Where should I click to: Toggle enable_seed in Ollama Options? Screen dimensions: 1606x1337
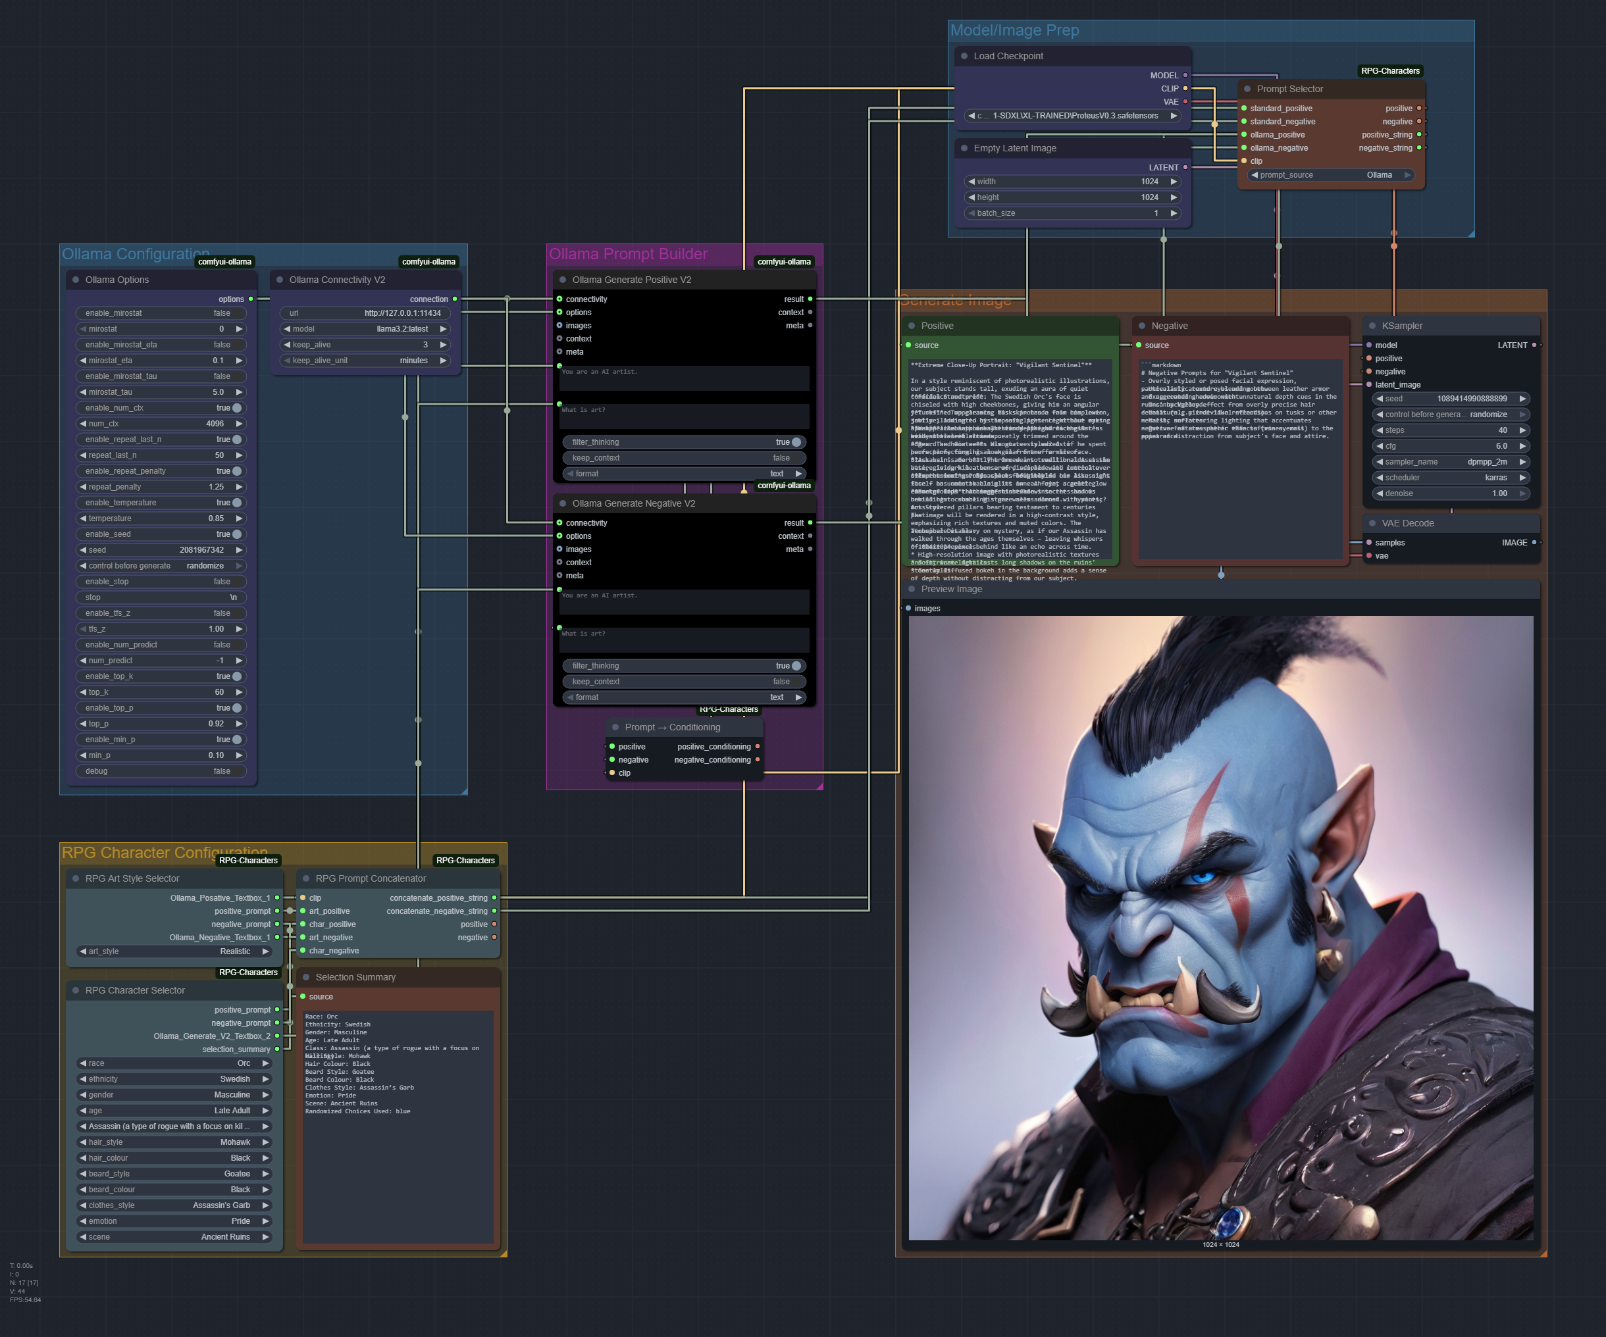tap(161, 534)
